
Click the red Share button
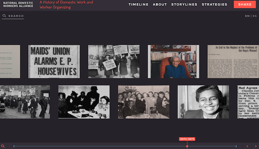point(245,4)
